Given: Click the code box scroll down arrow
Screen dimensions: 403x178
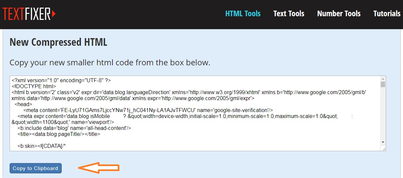Looking at the screenshot, I should (x=383, y=142).
